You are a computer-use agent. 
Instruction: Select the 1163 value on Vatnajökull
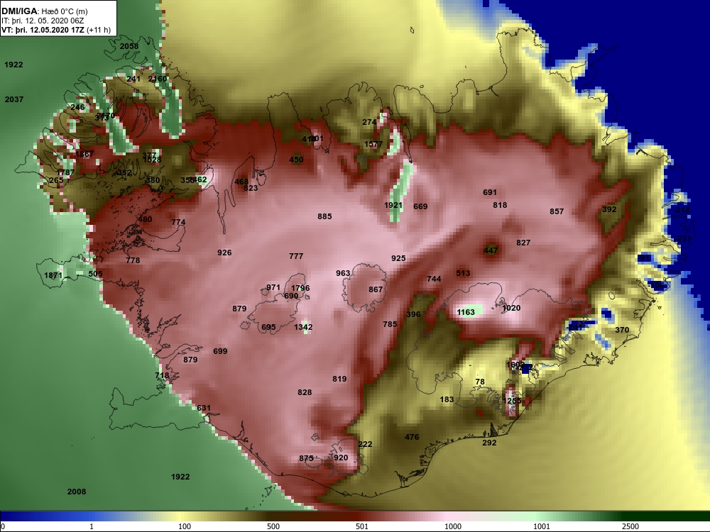466,312
